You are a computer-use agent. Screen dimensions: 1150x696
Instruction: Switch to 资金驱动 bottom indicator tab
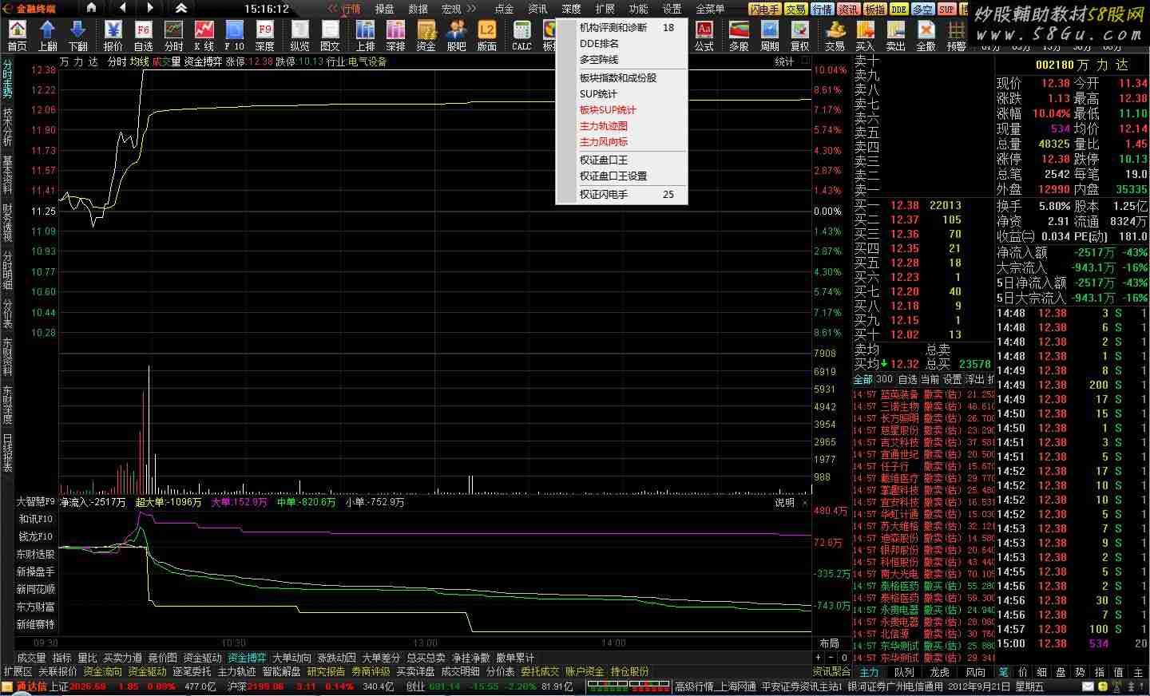[202, 658]
